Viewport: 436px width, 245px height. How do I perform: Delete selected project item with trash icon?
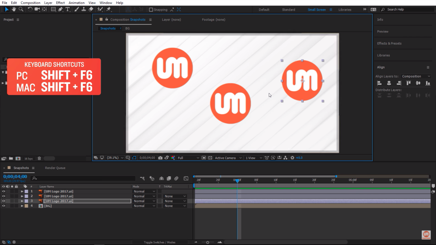pyautogui.click(x=39, y=159)
